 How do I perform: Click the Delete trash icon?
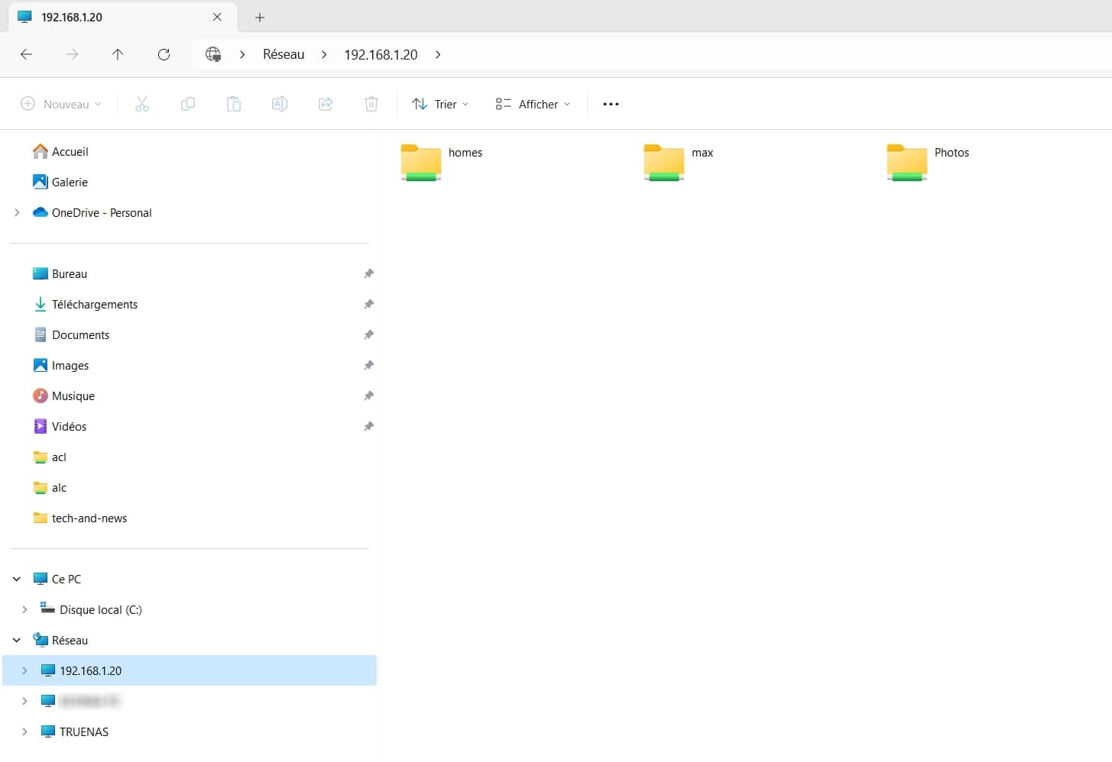click(x=371, y=104)
